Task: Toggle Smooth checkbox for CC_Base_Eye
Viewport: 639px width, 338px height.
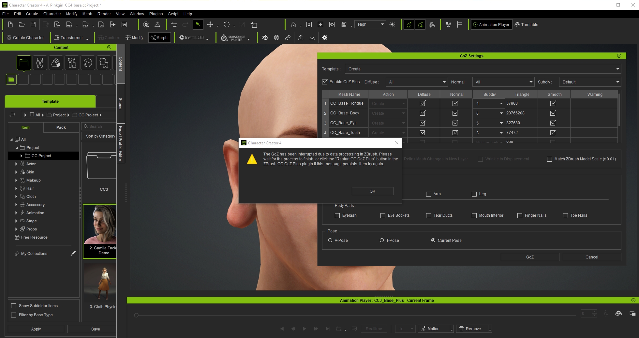Action: (x=553, y=123)
